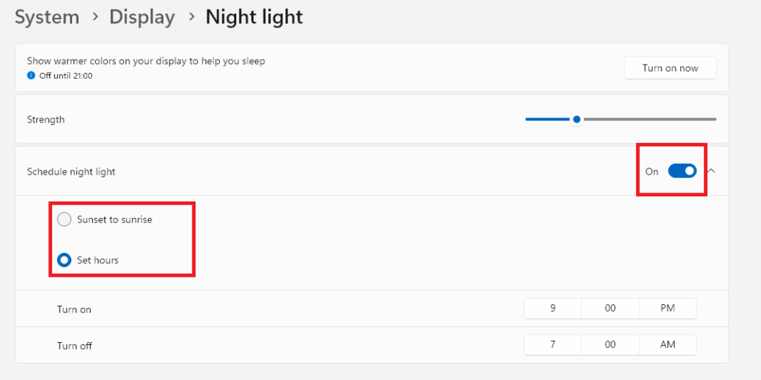761x380 pixels.
Task: Click the Off until 21:00 status text
Action: point(65,75)
